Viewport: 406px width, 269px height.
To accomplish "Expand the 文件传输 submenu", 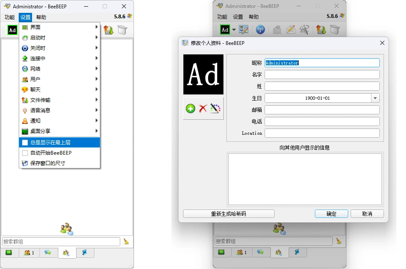I will tap(59, 100).
